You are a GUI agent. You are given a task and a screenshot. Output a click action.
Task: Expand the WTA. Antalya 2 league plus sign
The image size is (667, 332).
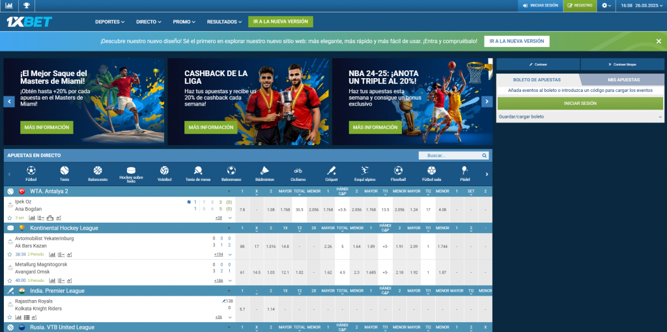tap(229, 191)
